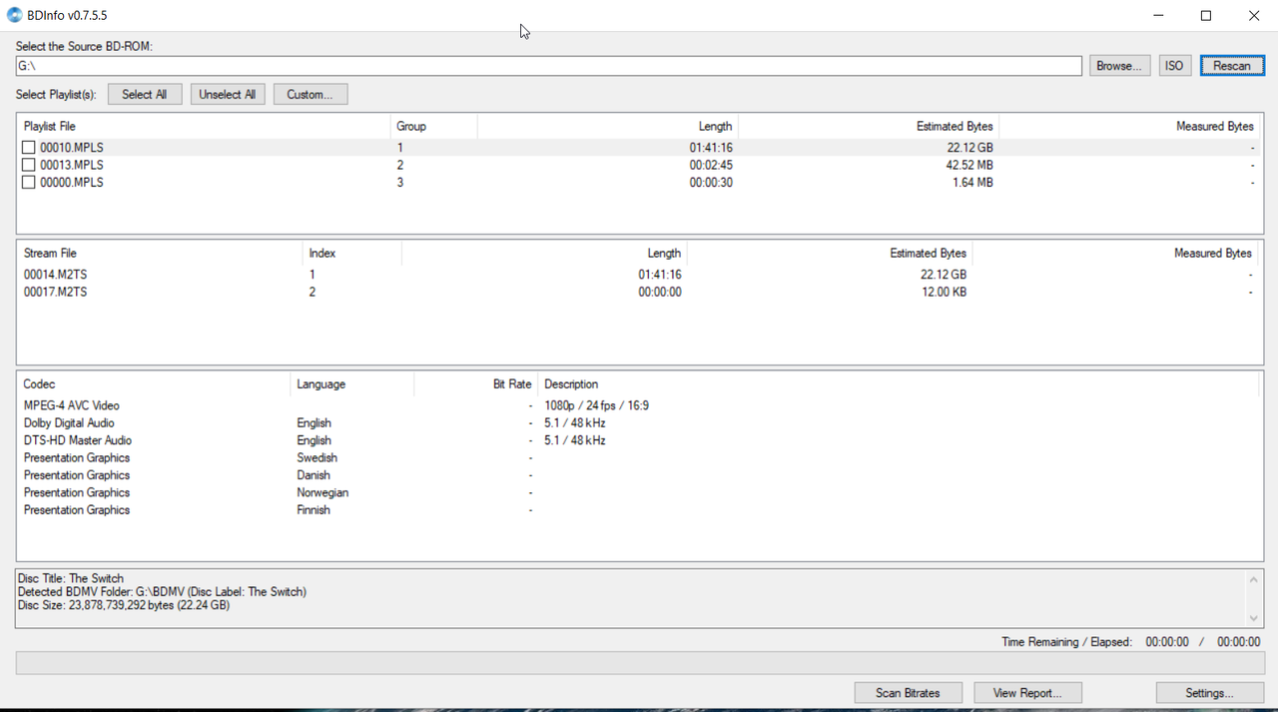Select the 00013.MPLS playlist row

(639, 165)
